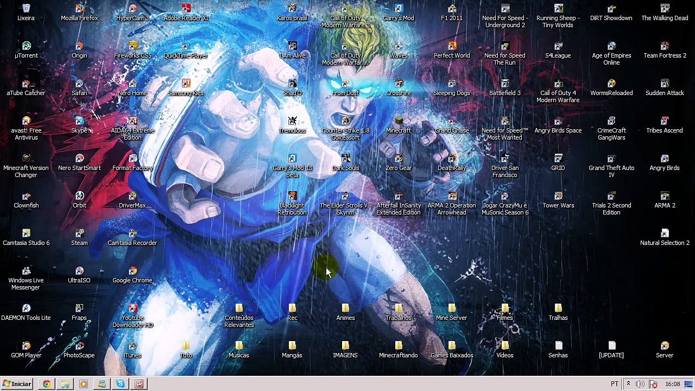Select the Angry Birds Space shortcut
This screenshot has height=391, width=695.
(558, 125)
